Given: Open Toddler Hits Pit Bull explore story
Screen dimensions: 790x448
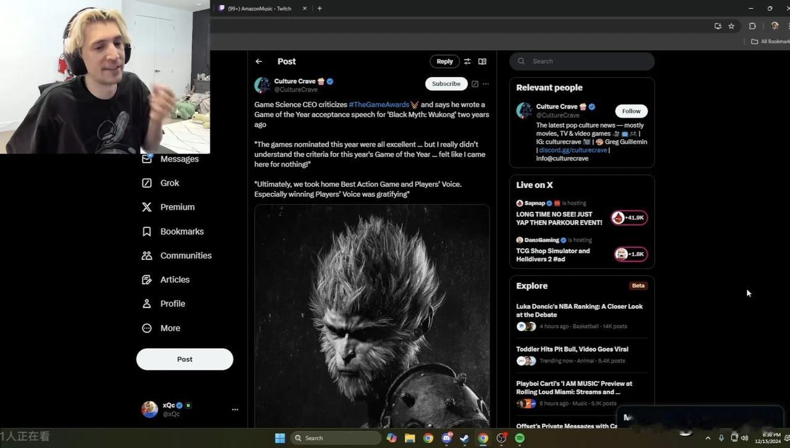Looking at the screenshot, I should point(572,349).
